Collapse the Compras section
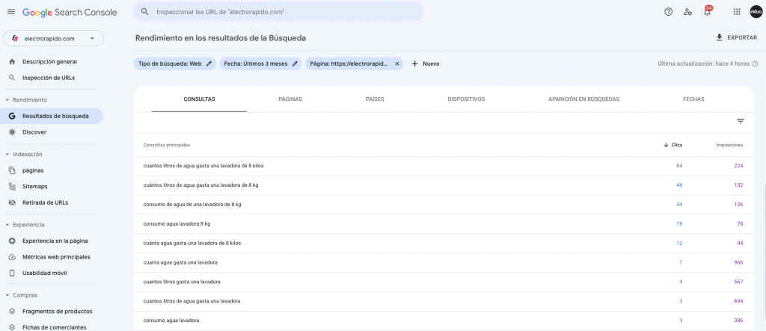The image size is (766, 331). 7,295
